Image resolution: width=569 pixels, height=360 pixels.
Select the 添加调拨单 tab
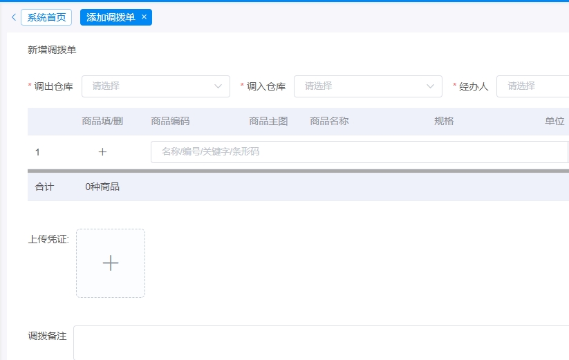pos(111,17)
